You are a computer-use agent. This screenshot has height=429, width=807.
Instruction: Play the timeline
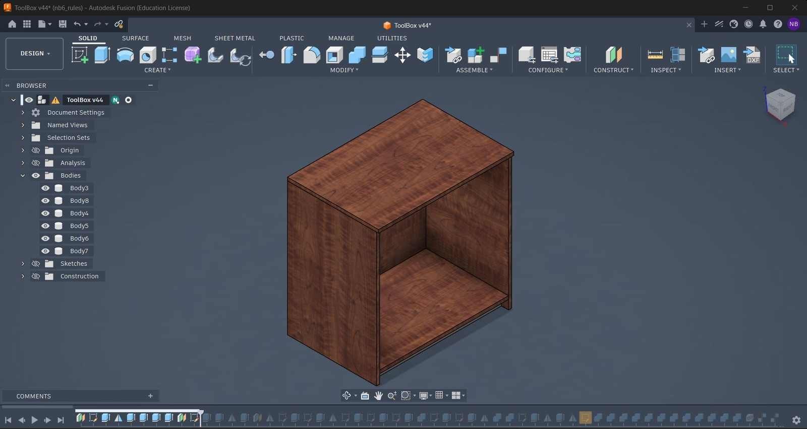pyautogui.click(x=34, y=420)
